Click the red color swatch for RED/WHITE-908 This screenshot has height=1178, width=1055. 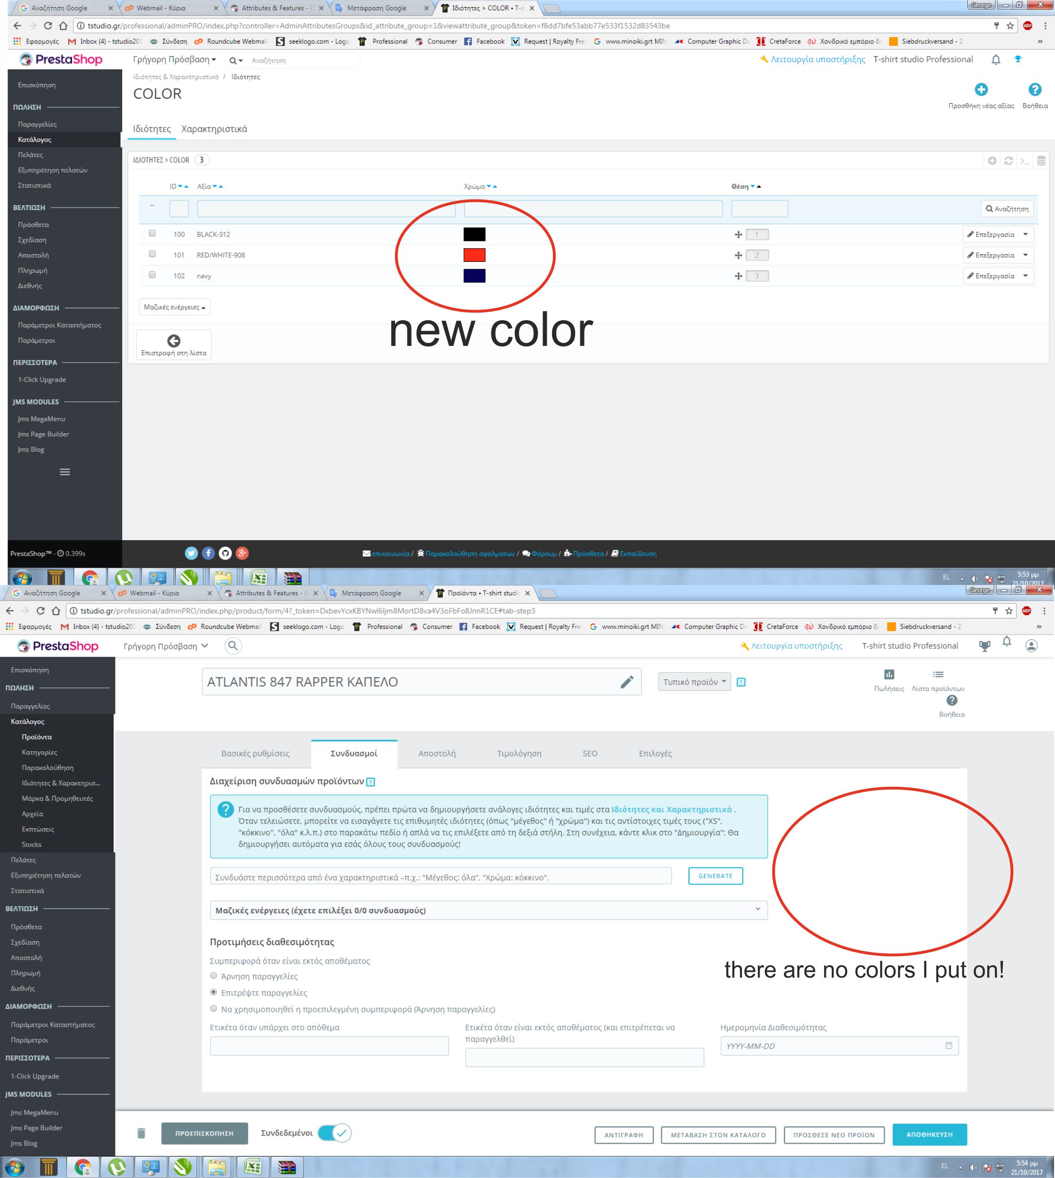coord(474,255)
